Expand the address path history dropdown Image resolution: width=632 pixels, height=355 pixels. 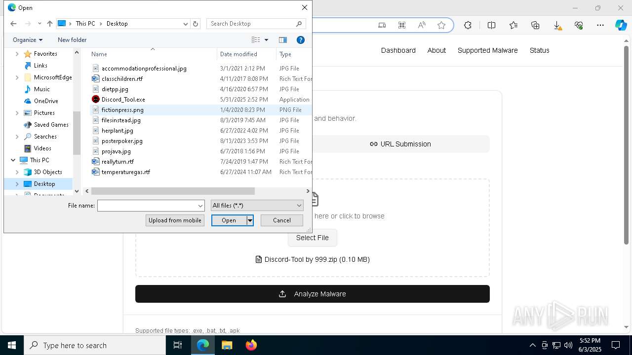click(186, 24)
